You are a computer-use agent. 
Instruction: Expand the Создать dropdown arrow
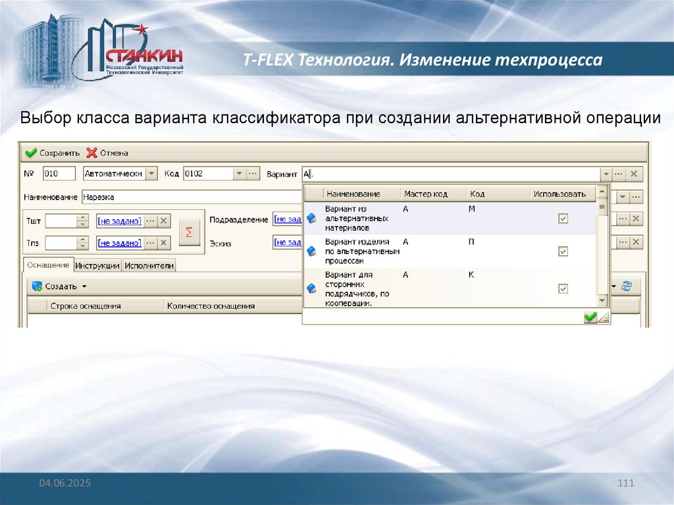point(84,286)
